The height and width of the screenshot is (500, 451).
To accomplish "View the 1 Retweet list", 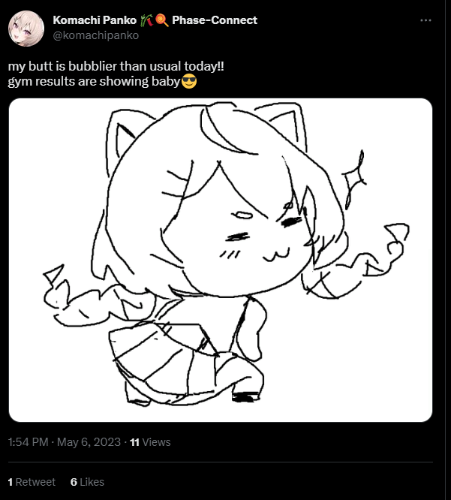I will (32, 482).
